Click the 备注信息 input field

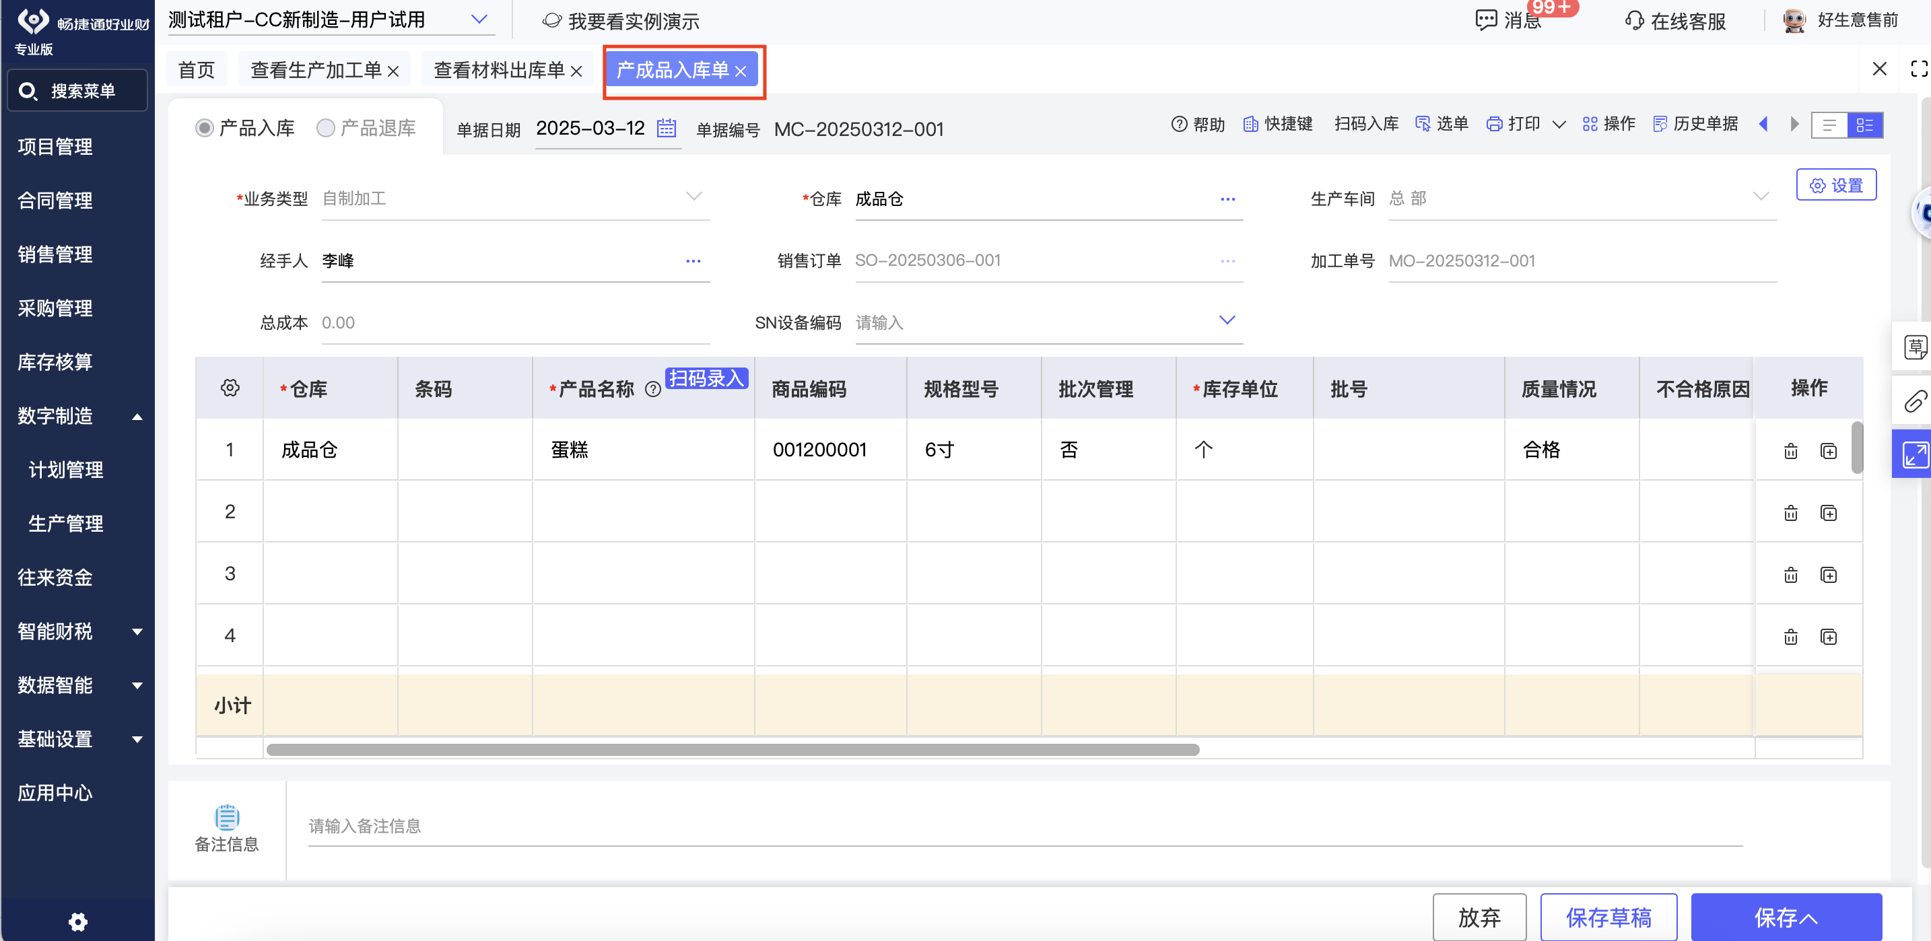click(1025, 827)
